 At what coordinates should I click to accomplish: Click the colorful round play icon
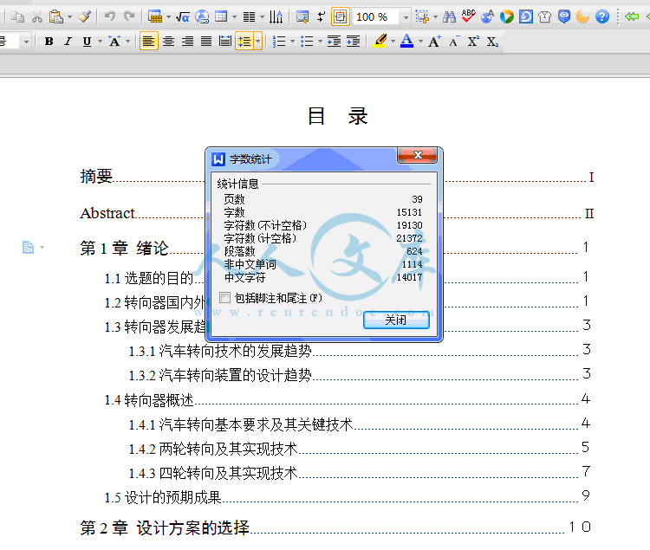click(507, 17)
